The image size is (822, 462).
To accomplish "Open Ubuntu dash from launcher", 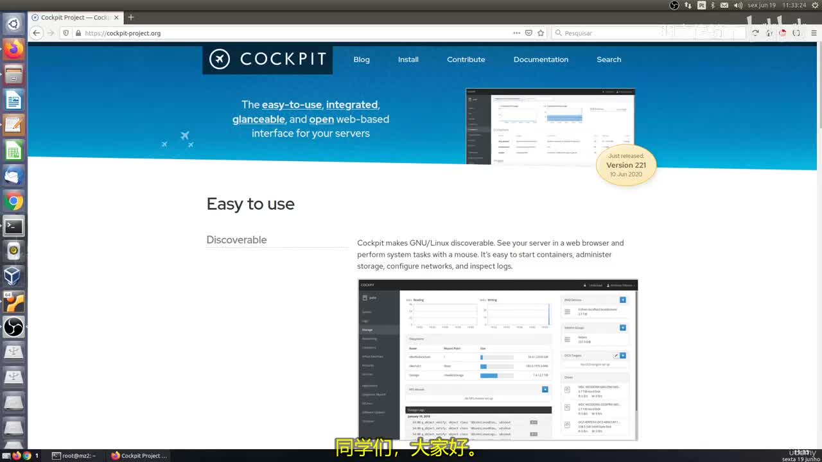I will point(13,24).
